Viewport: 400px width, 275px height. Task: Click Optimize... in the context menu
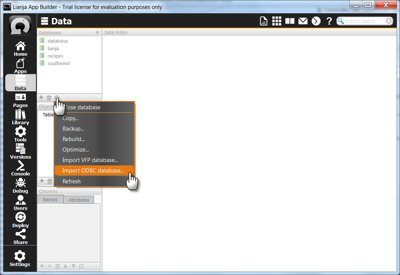point(76,150)
